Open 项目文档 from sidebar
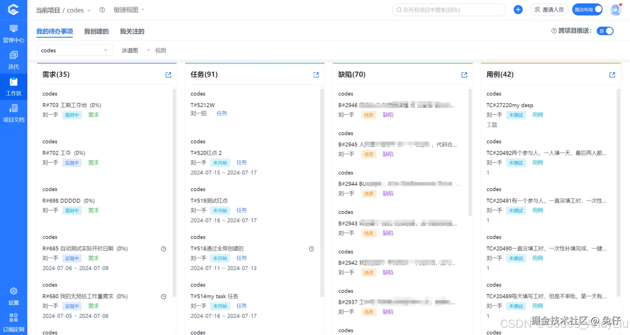 pos(14,113)
